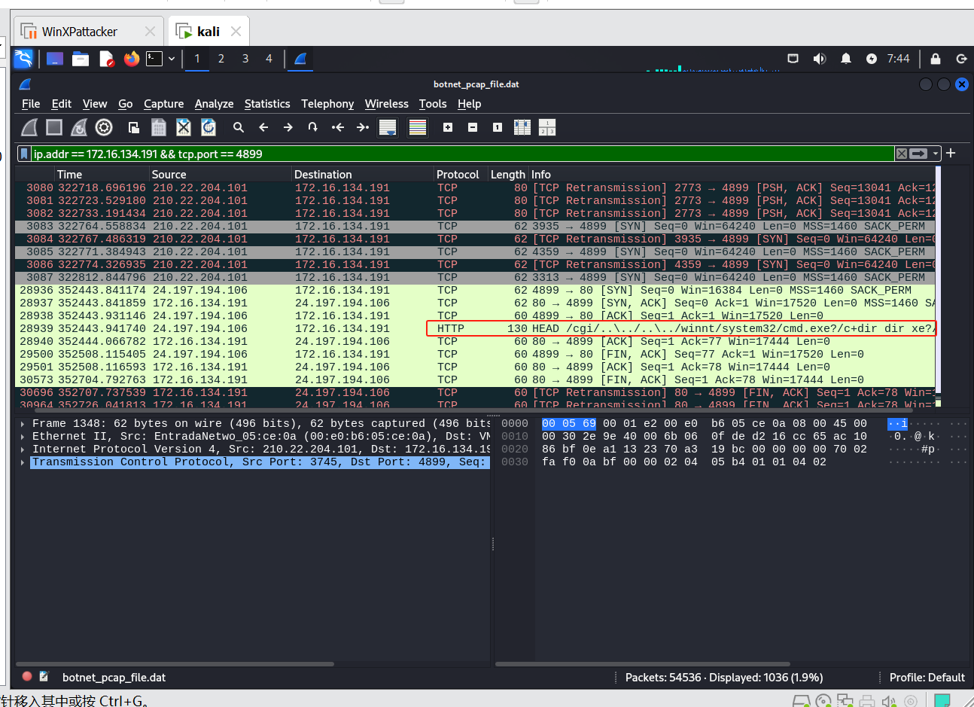Go forward in packet history
974x707 pixels.
pyautogui.click(x=288, y=127)
